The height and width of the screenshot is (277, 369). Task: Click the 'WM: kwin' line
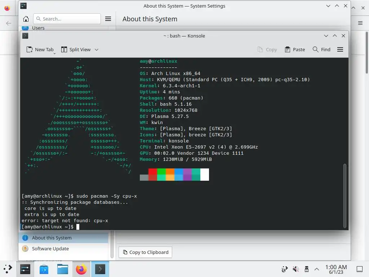[x=151, y=123]
